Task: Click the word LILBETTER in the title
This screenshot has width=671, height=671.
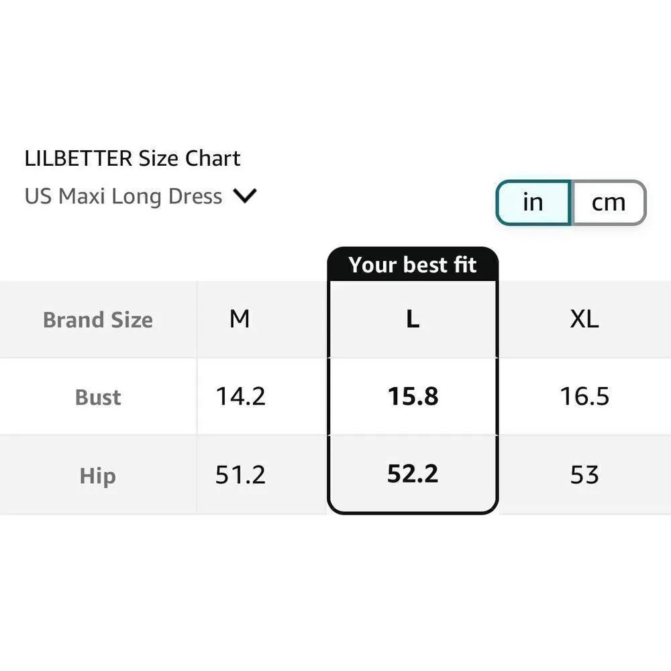Action: 79,158
